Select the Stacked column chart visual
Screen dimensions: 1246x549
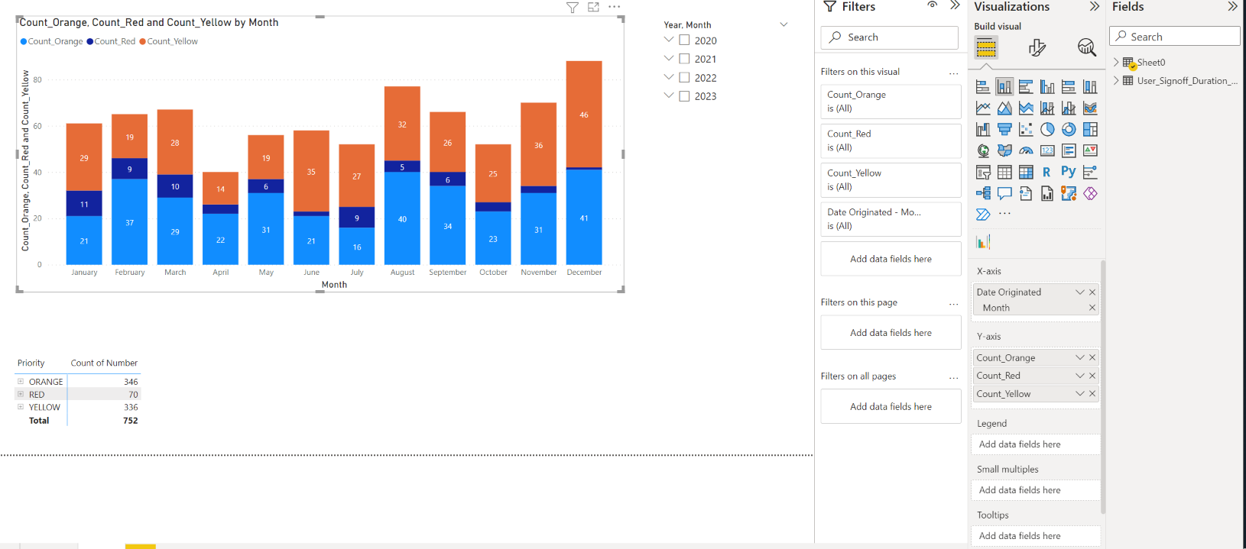point(1004,86)
